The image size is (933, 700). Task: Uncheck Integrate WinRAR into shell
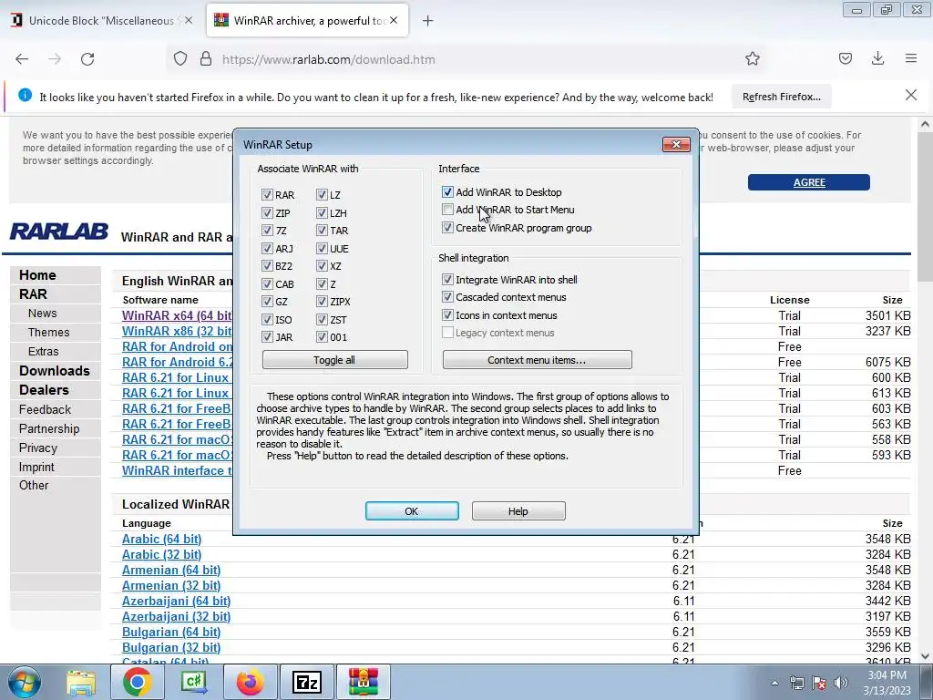click(447, 279)
